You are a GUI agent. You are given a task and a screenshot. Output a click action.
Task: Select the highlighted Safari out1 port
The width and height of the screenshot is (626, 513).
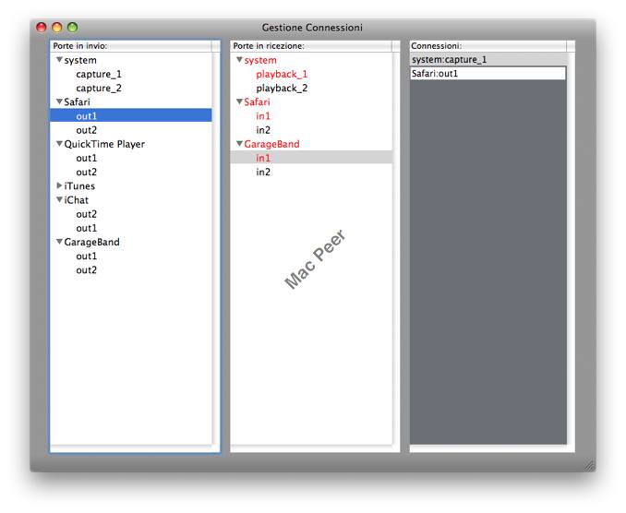131,115
